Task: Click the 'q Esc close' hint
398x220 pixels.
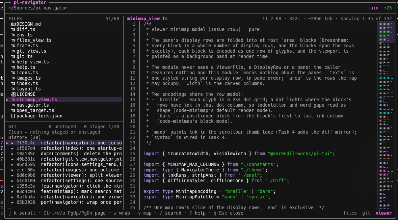Action: [229, 213]
